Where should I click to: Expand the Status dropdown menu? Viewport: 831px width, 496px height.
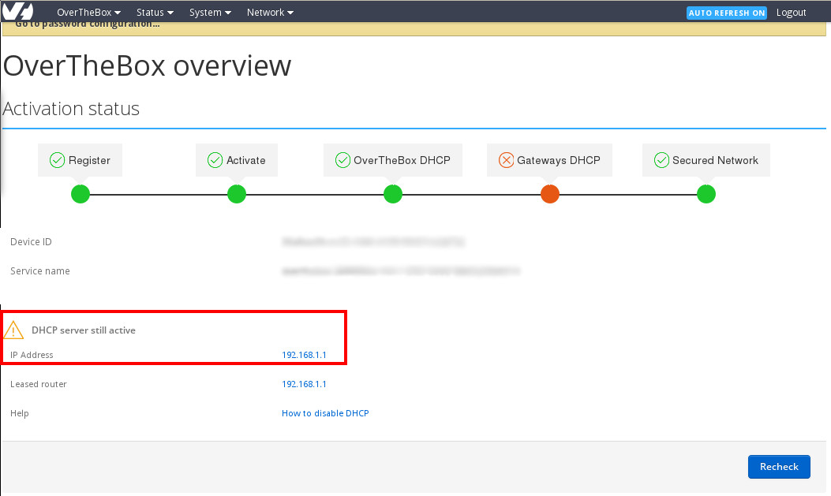(154, 13)
